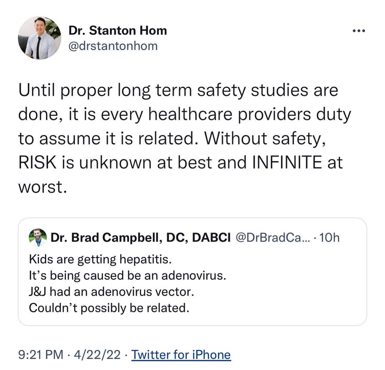Click the phrase "healthcare providers duty"

249,114
